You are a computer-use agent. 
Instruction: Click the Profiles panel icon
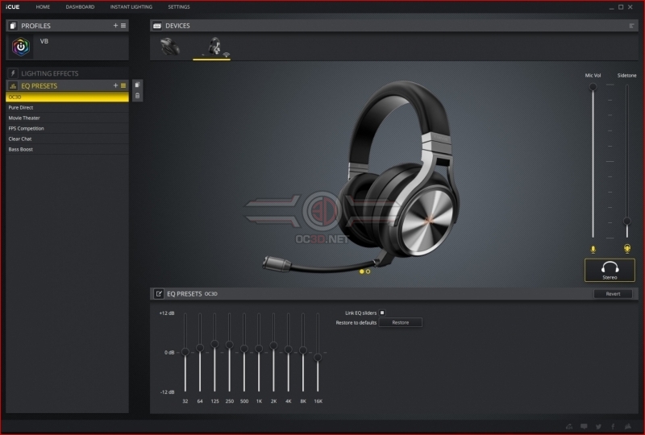coord(13,26)
